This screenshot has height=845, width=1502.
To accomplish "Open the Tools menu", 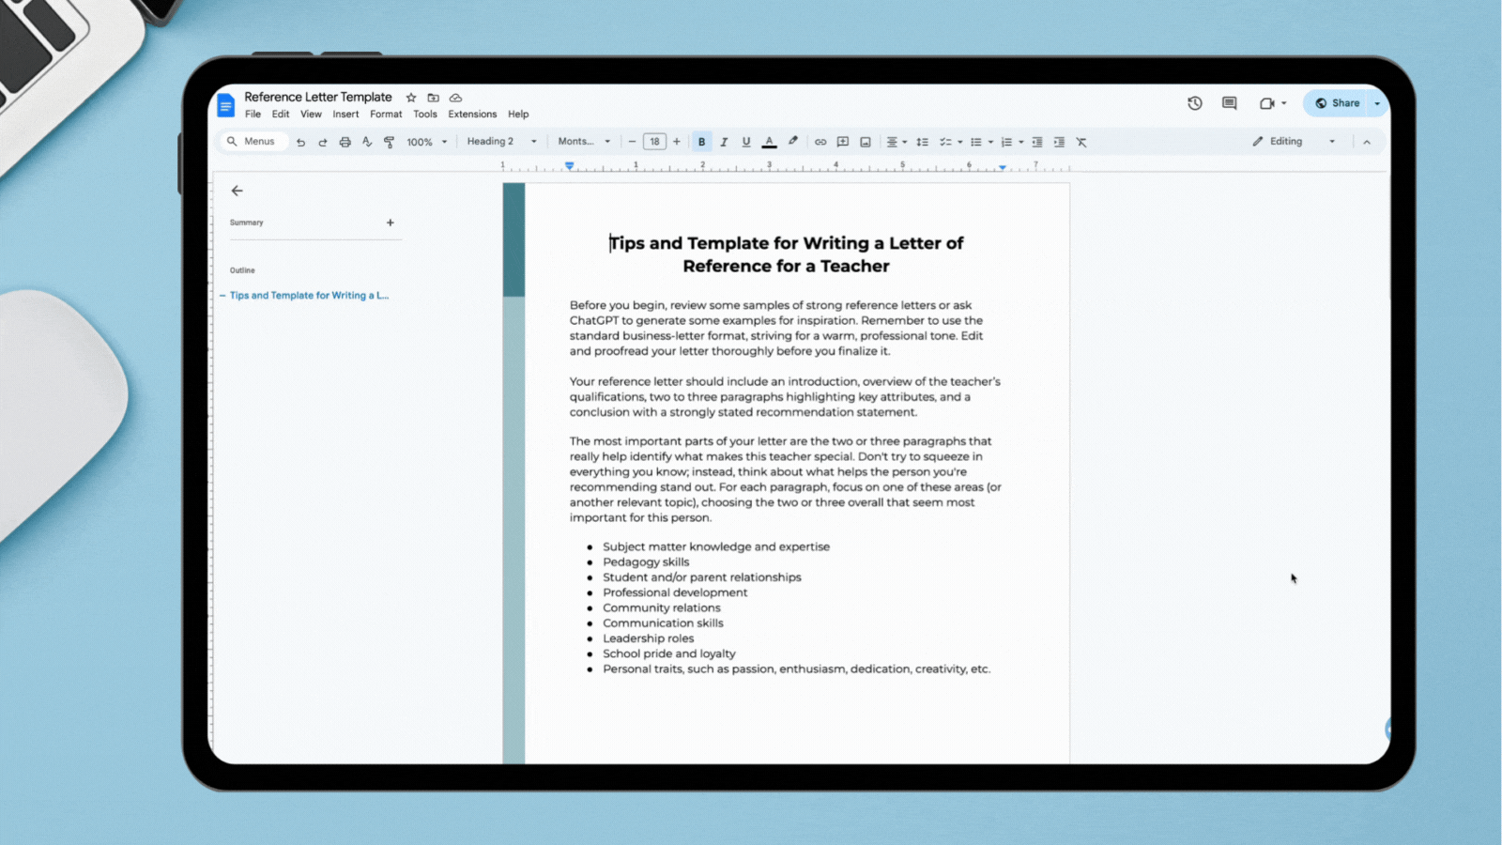I will (425, 115).
